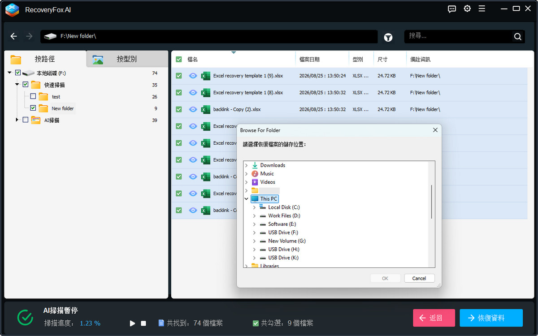
Task: Check the test folder checkbox
Action: click(x=33, y=96)
